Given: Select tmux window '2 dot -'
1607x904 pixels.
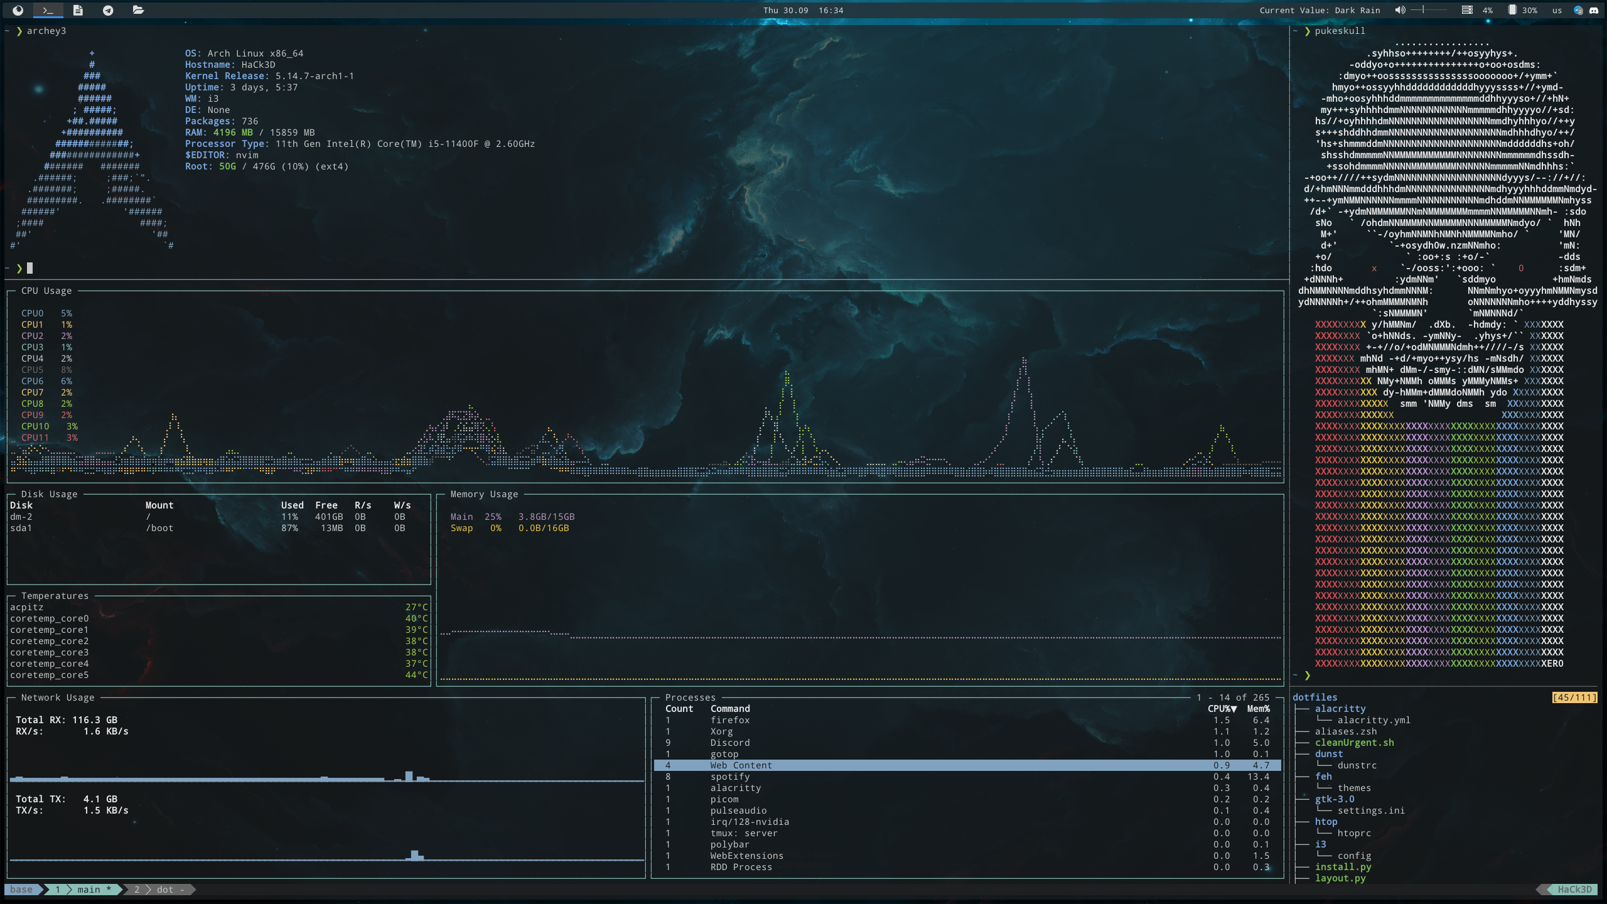Looking at the screenshot, I should pos(159,890).
